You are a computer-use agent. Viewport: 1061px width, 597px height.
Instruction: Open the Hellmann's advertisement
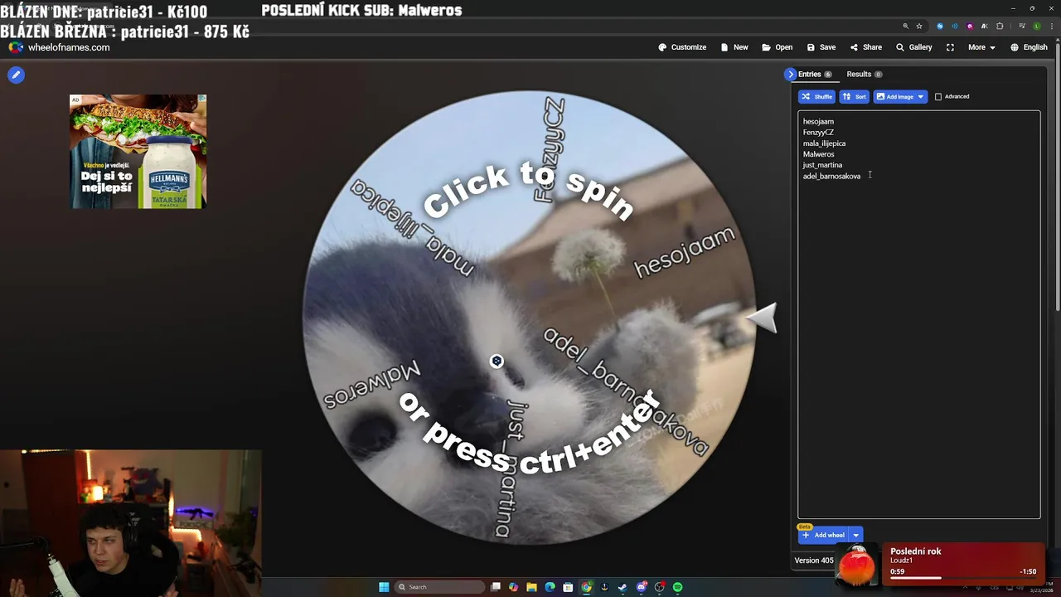tap(138, 151)
